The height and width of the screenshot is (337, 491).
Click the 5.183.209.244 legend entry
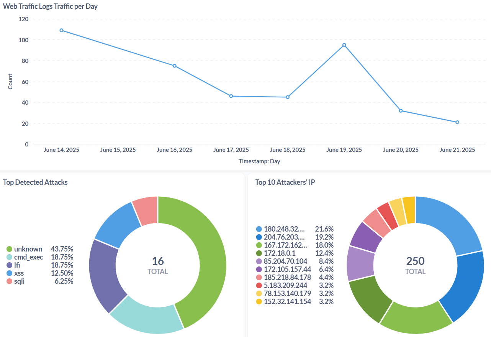click(x=285, y=285)
